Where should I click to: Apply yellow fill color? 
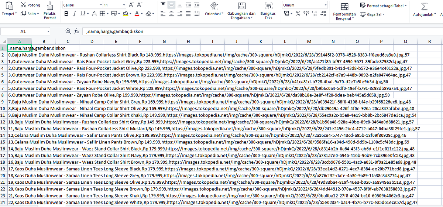[x=126, y=14]
